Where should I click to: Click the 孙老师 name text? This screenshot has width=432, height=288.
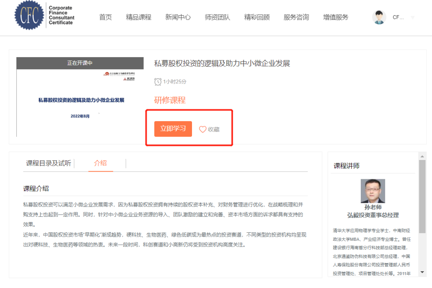click(373, 207)
